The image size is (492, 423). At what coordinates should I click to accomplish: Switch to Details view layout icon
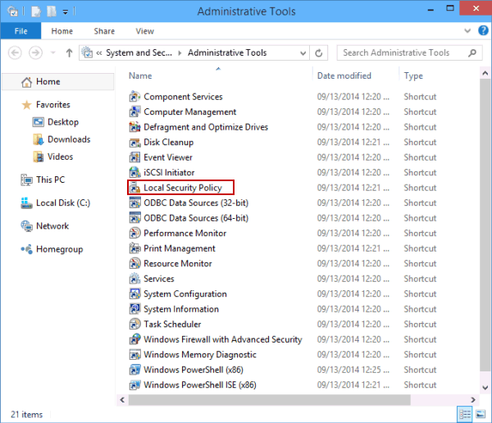[464, 414]
